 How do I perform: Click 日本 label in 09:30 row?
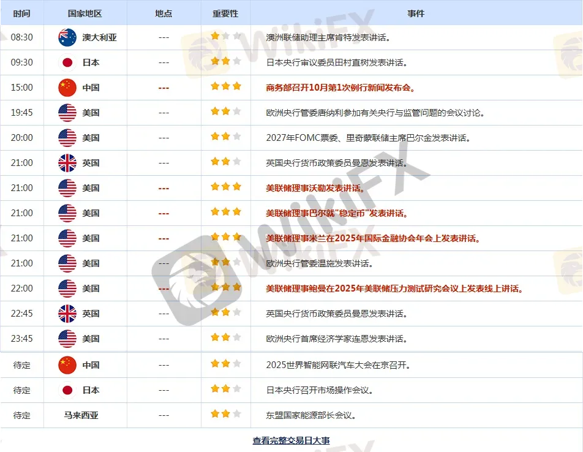pyautogui.click(x=91, y=62)
